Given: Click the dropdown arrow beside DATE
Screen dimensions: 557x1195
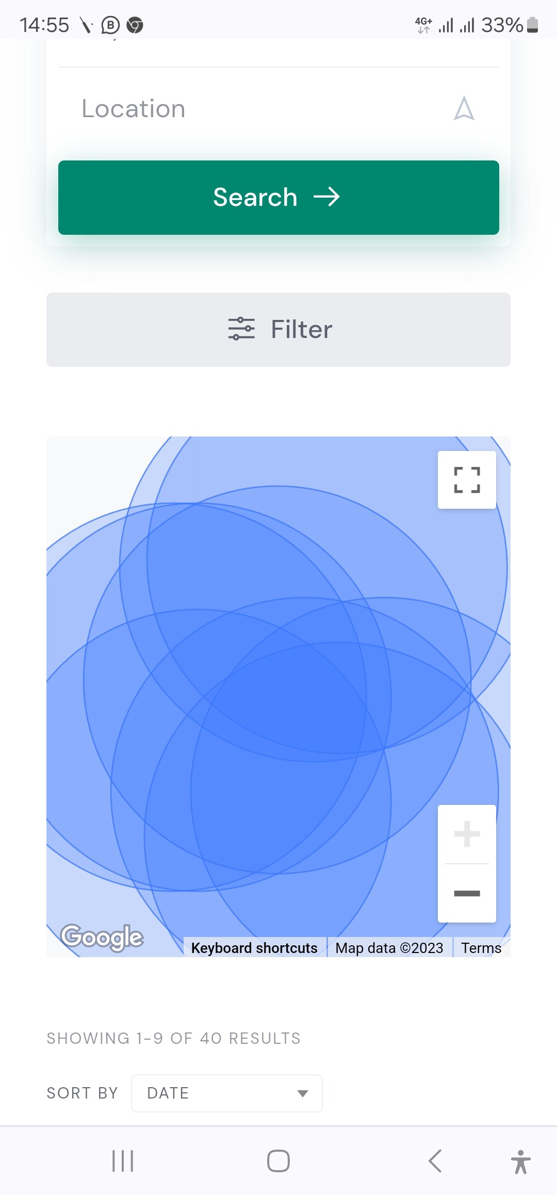Looking at the screenshot, I should tap(303, 1093).
